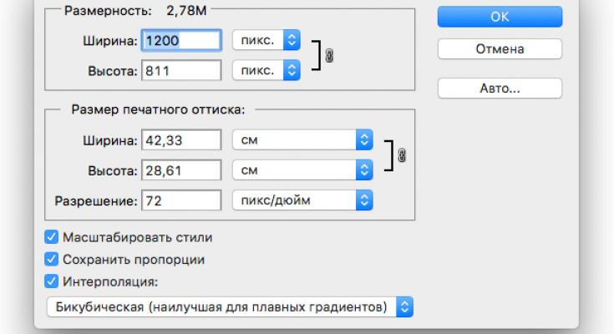Click the chain link icon for pixel dimensions
The height and width of the screenshot is (334, 614).
coord(328,55)
